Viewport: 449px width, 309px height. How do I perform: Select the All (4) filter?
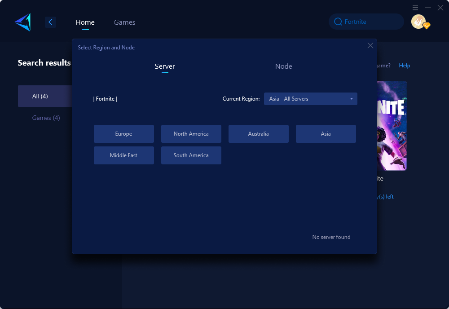45,96
